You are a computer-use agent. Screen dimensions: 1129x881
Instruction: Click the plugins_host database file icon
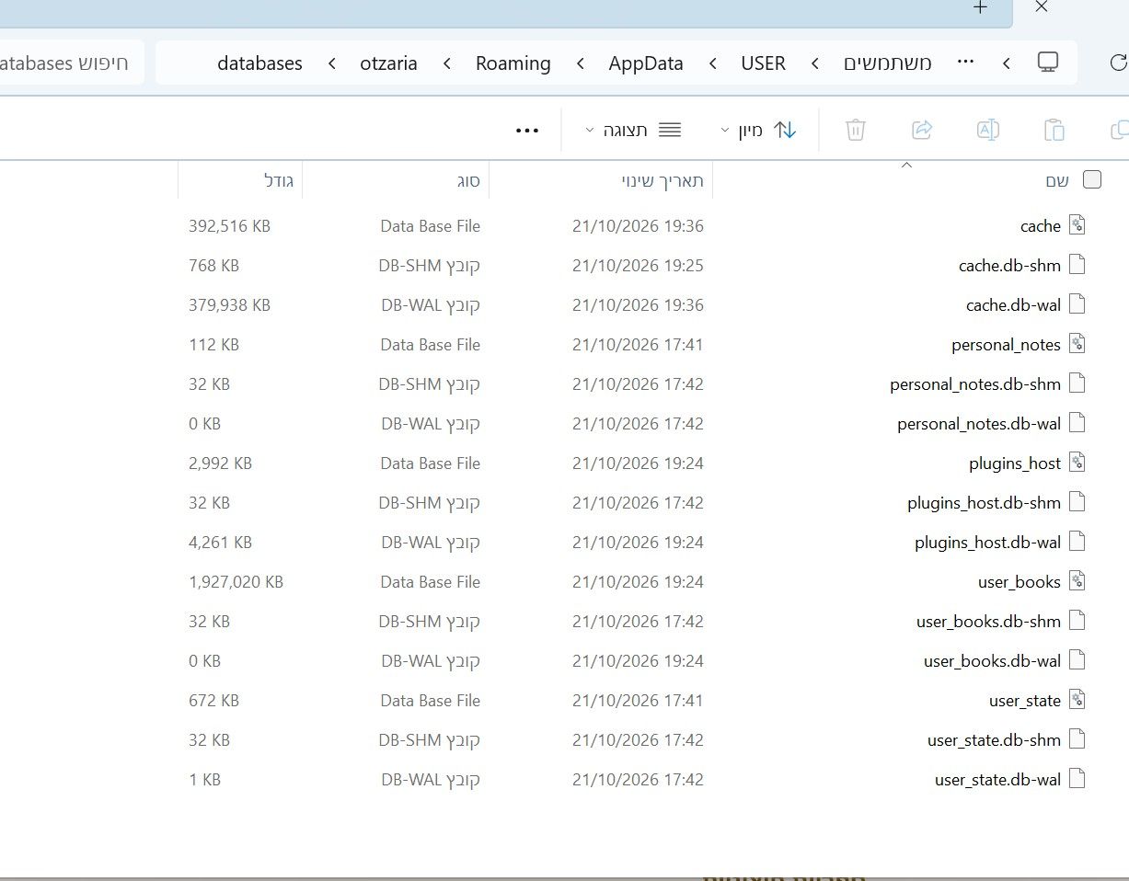[1077, 463]
